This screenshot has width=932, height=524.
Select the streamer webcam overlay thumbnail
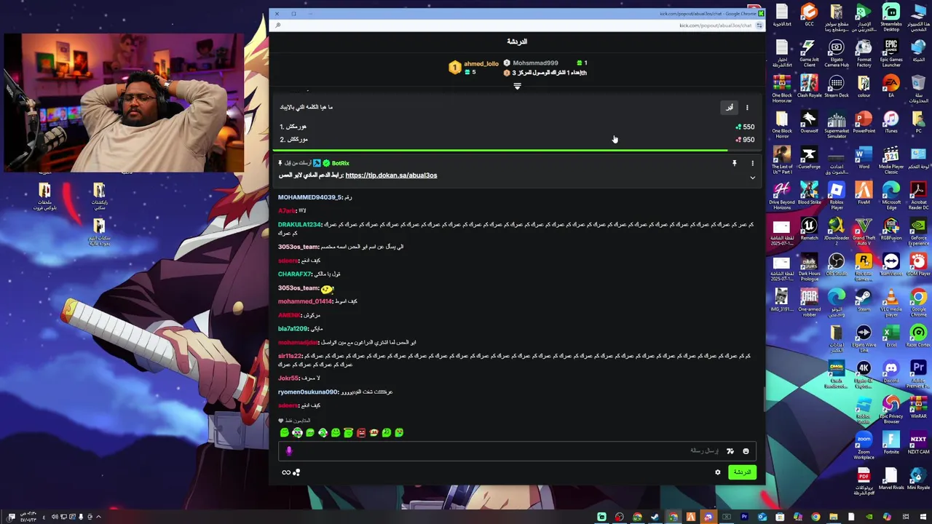(124, 103)
